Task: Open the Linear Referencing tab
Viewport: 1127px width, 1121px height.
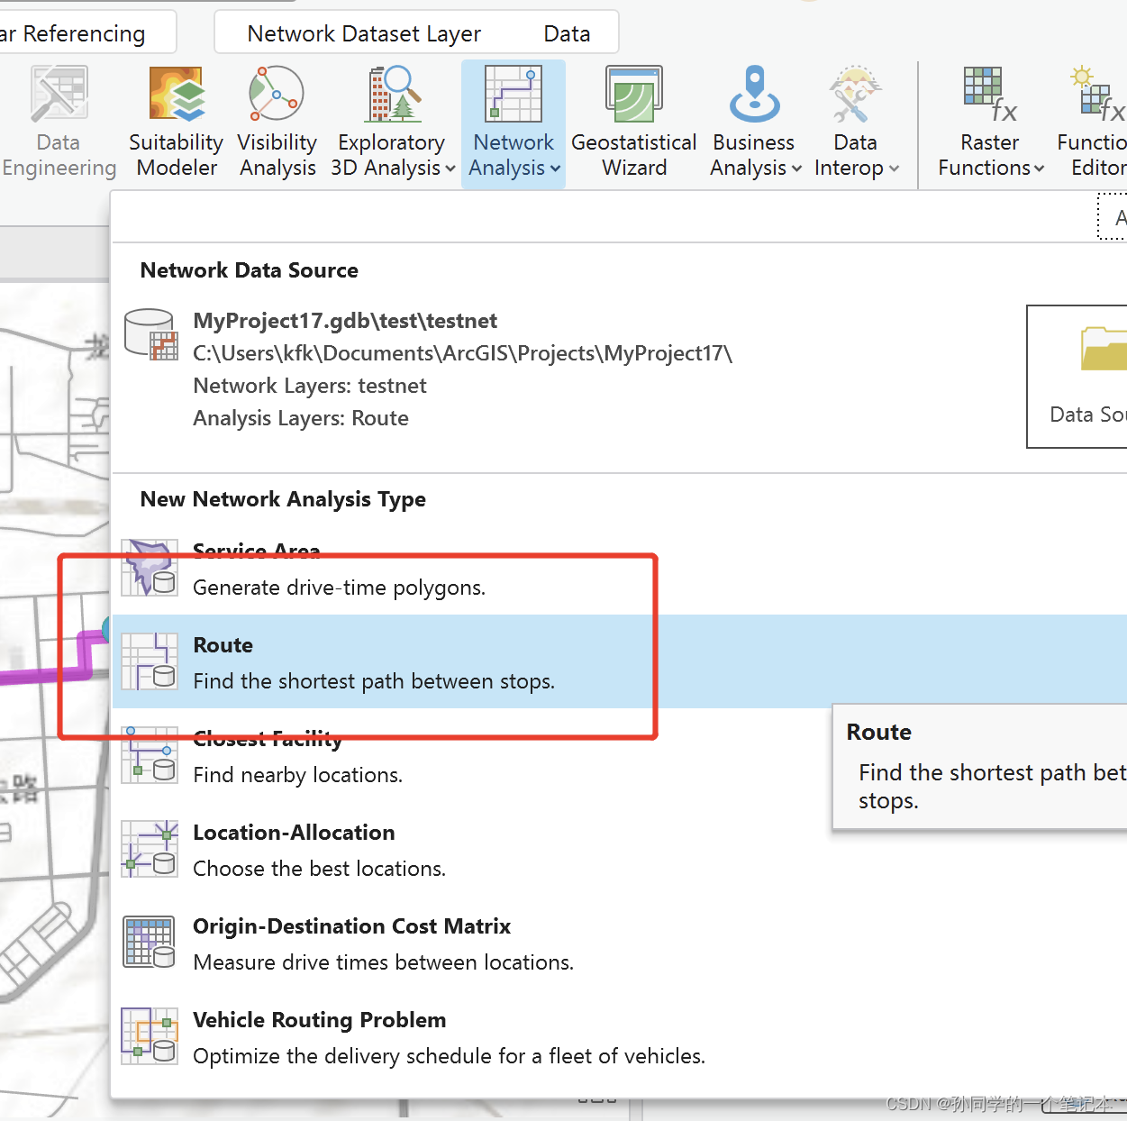Action: [73, 34]
